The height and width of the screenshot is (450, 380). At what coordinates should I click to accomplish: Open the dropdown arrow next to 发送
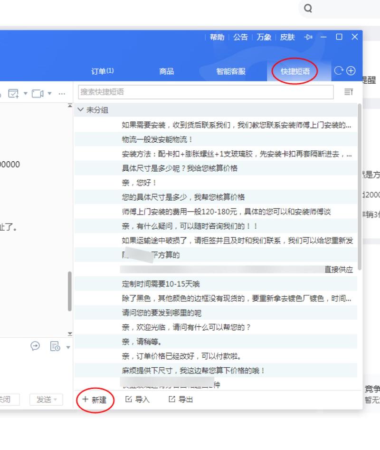click(56, 400)
